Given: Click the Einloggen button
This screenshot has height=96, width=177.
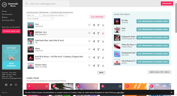Looking at the screenshot, I should pos(167,4).
